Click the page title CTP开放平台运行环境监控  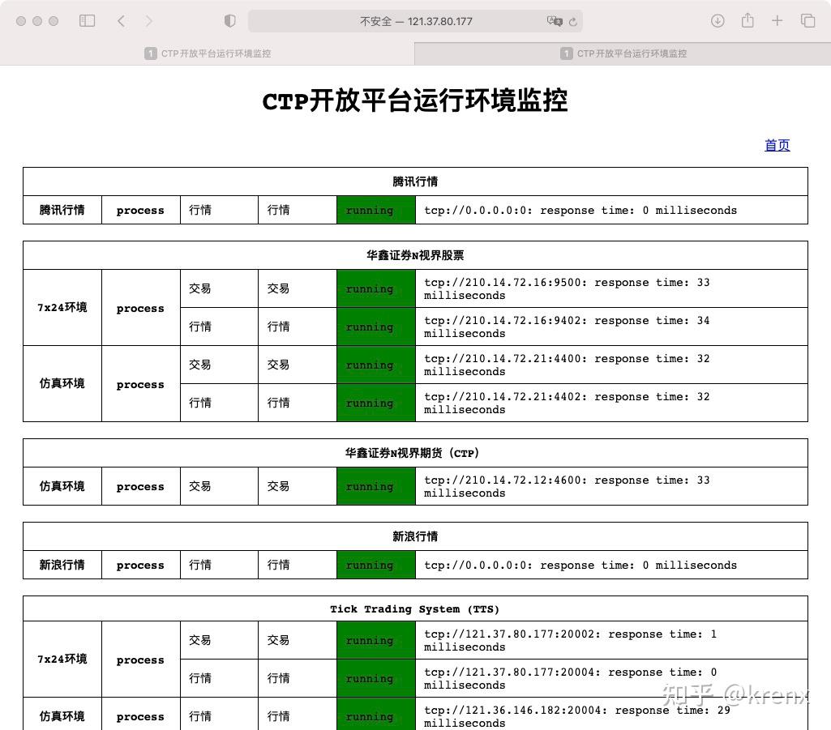[x=415, y=100]
